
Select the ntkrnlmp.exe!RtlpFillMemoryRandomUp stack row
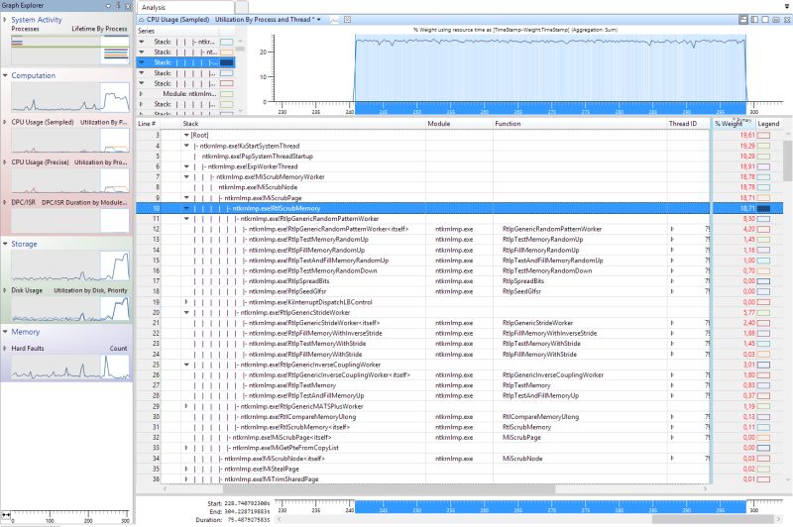306,250
